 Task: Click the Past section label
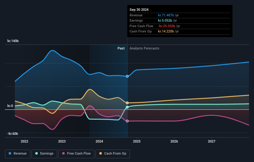(x=121, y=48)
